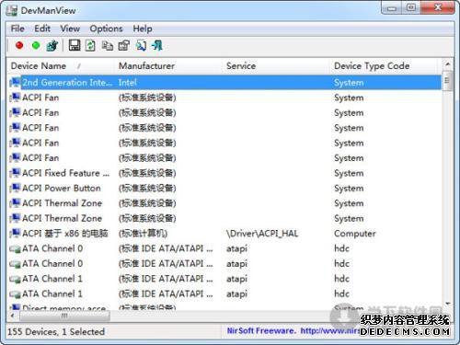Click the green Enable Selected Devices icon
The width and height of the screenshot is (460, 345).
point(36,46)
